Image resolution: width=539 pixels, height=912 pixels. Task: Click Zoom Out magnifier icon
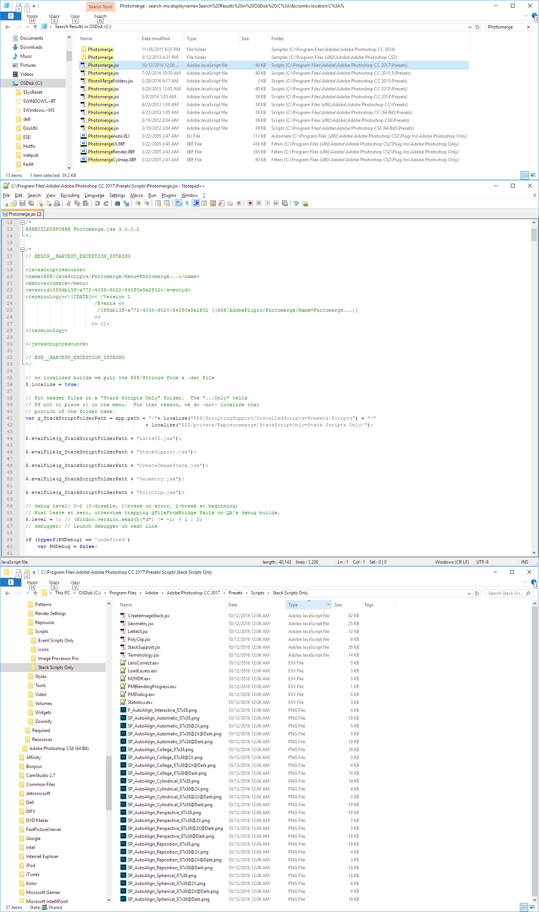coord(146,203)
